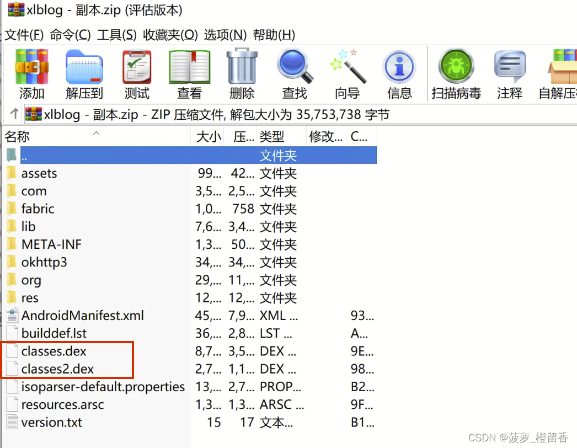
Task: Click the 添加 (Add) toolbar icon
Action: tap(31, 67)
